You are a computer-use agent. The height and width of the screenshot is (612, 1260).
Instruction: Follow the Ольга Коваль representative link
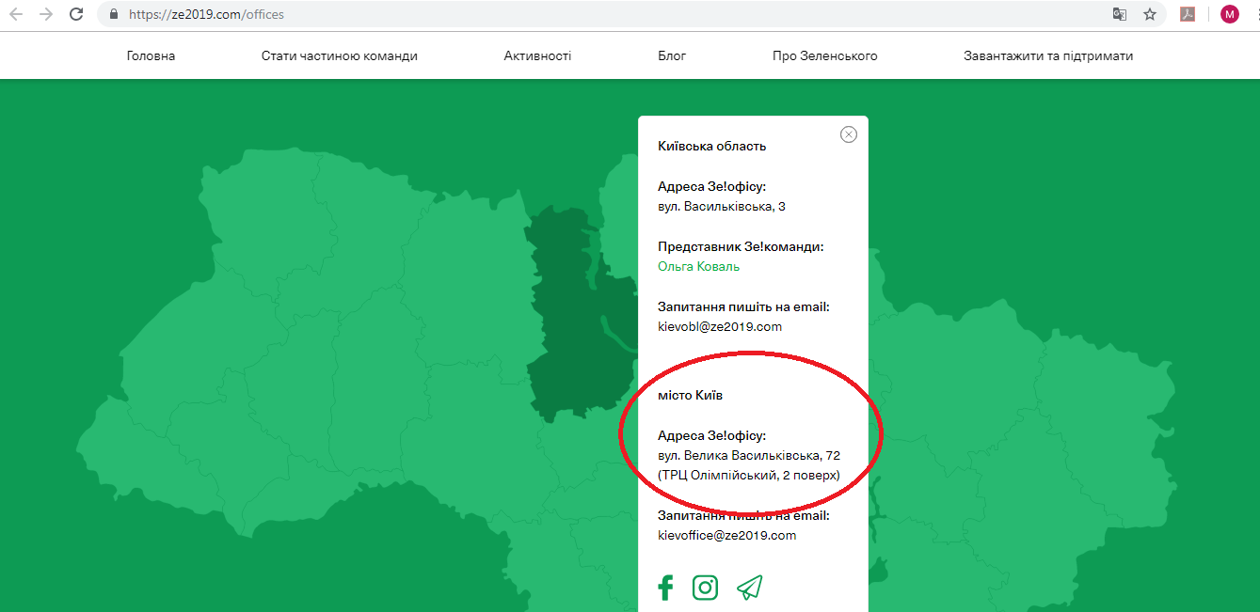[699, 267]
